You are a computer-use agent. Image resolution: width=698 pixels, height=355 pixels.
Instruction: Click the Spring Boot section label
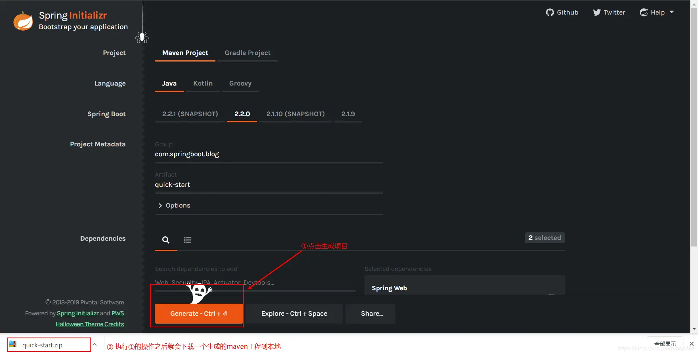[x=106, y=114]
